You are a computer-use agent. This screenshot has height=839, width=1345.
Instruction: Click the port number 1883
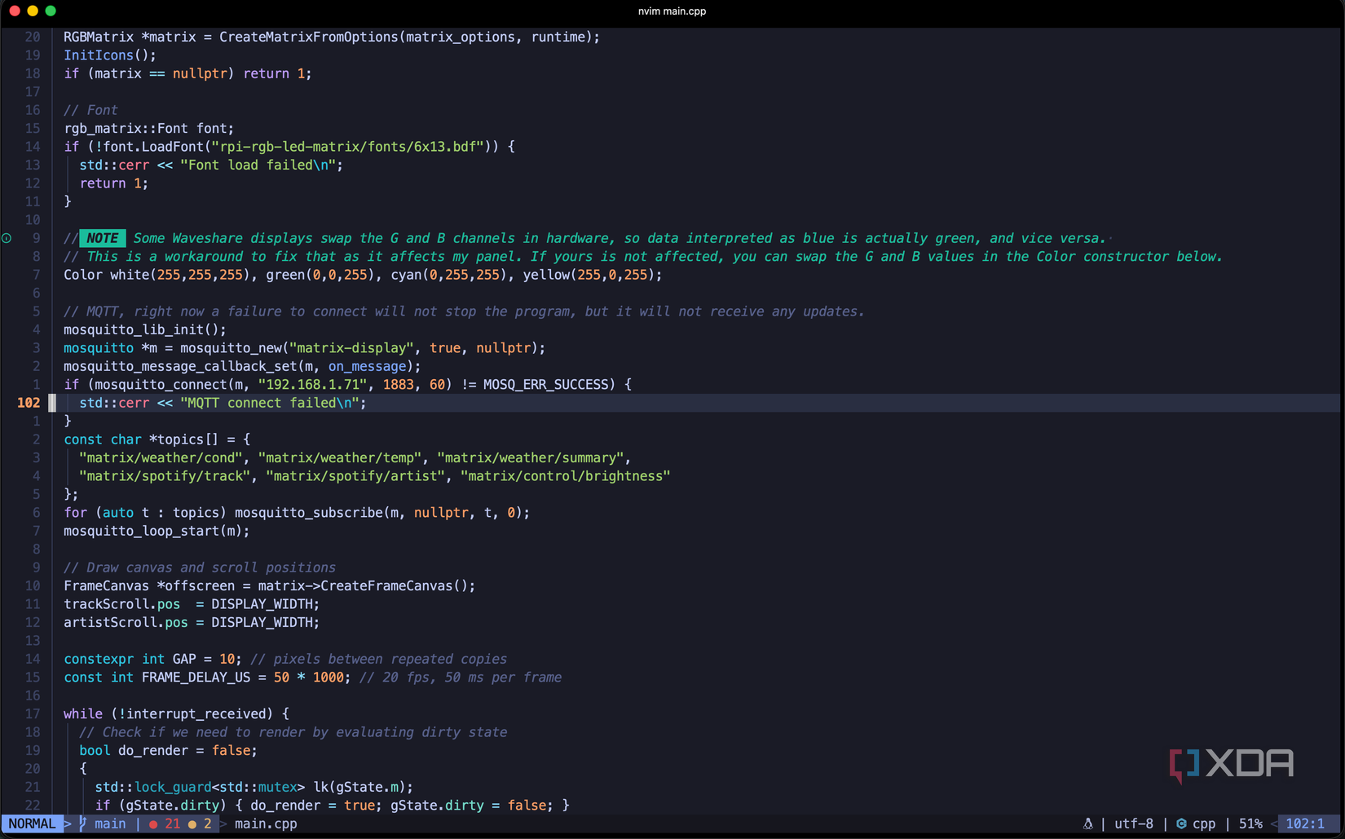coord(398,385)
